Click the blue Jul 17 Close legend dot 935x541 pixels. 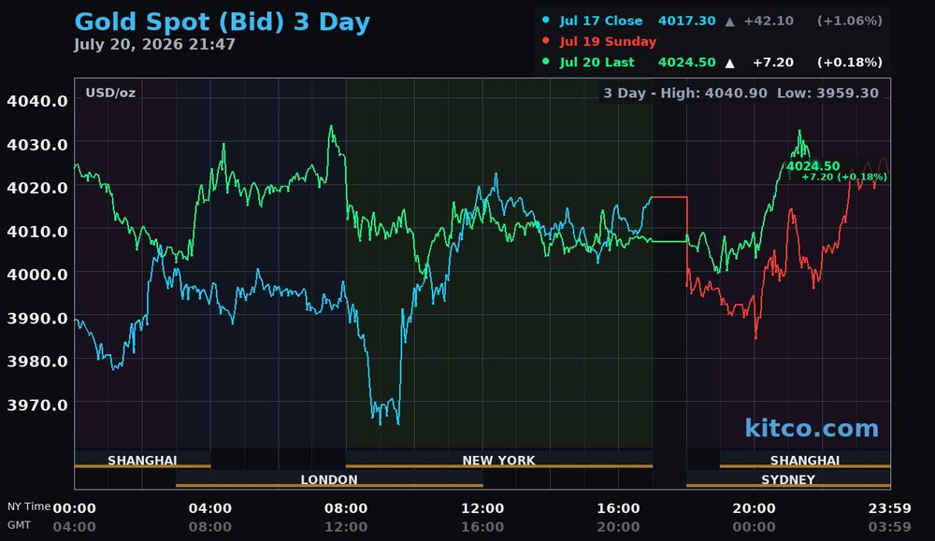546,21
